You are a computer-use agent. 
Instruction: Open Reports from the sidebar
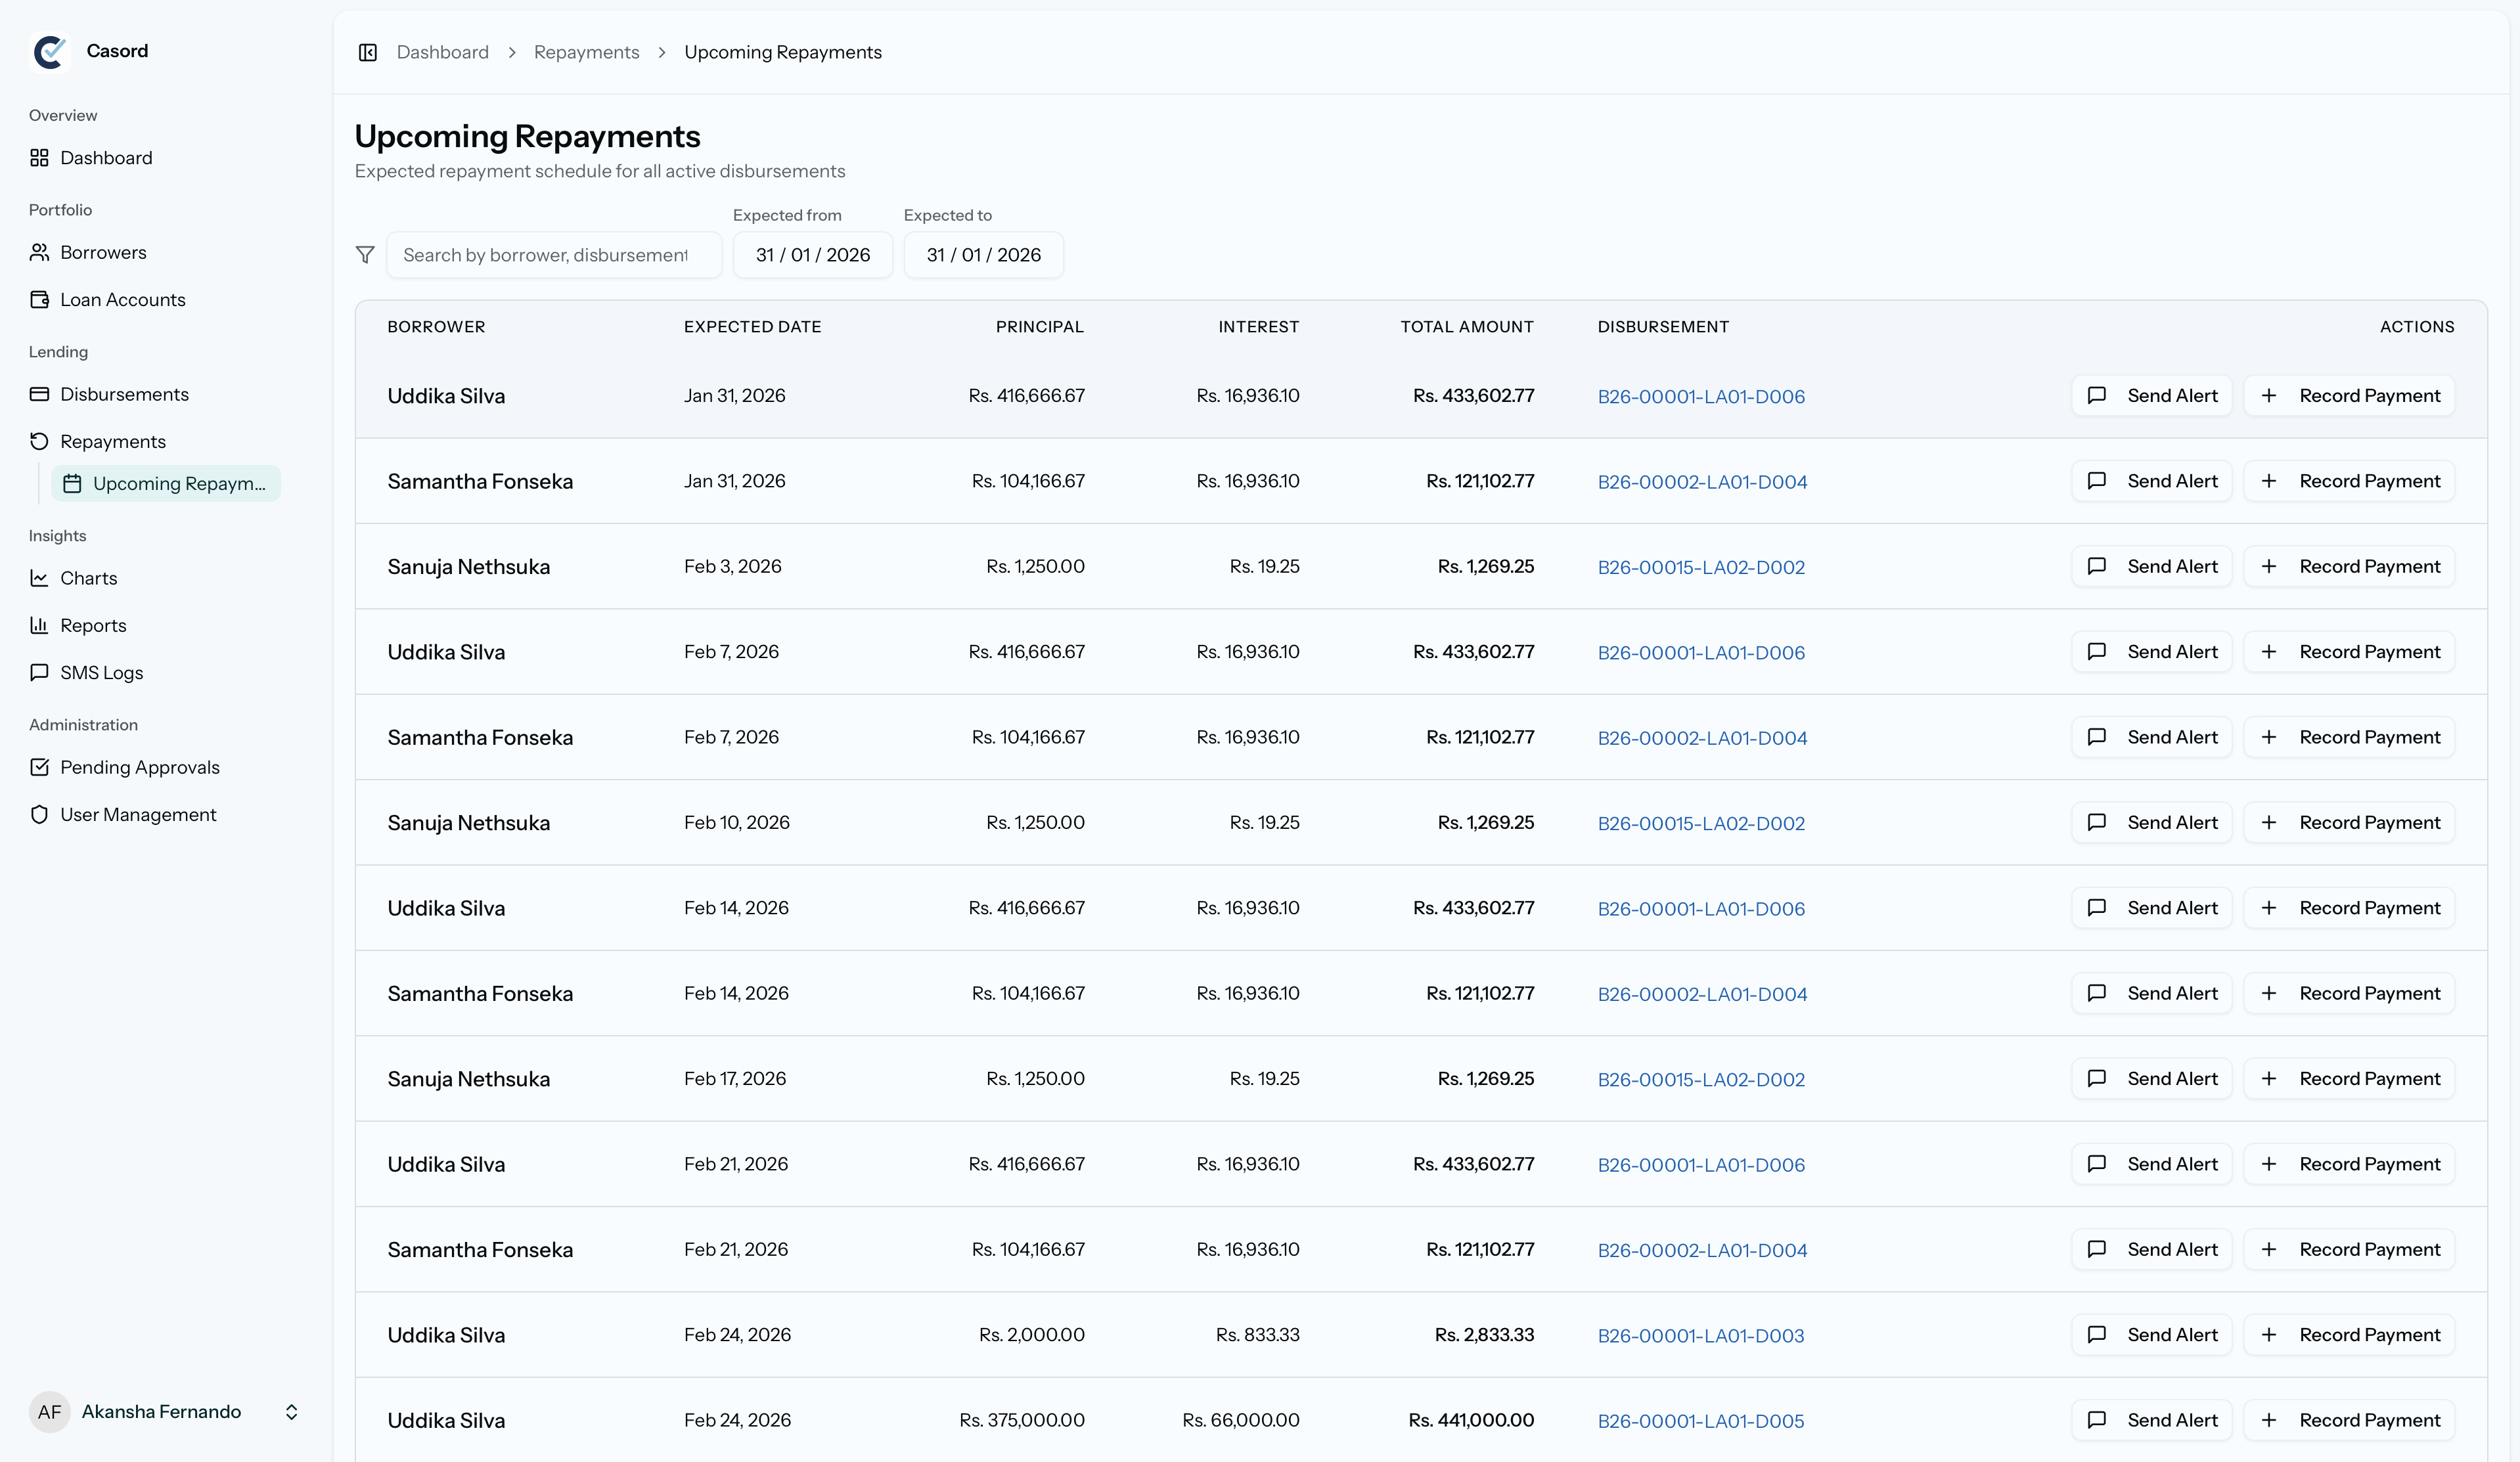(x=93, y=625)
